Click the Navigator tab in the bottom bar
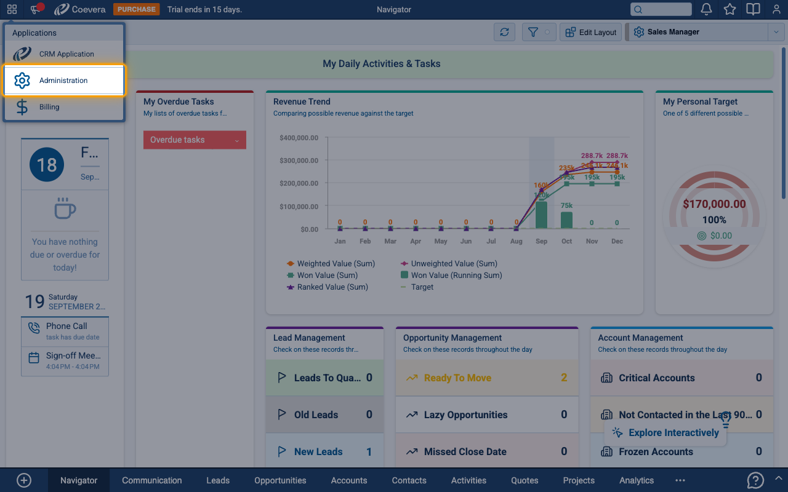 coord(79,480)
